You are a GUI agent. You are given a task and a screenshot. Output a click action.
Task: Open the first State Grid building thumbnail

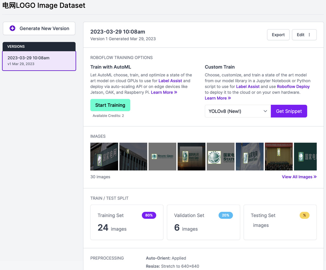pos(104,157)
